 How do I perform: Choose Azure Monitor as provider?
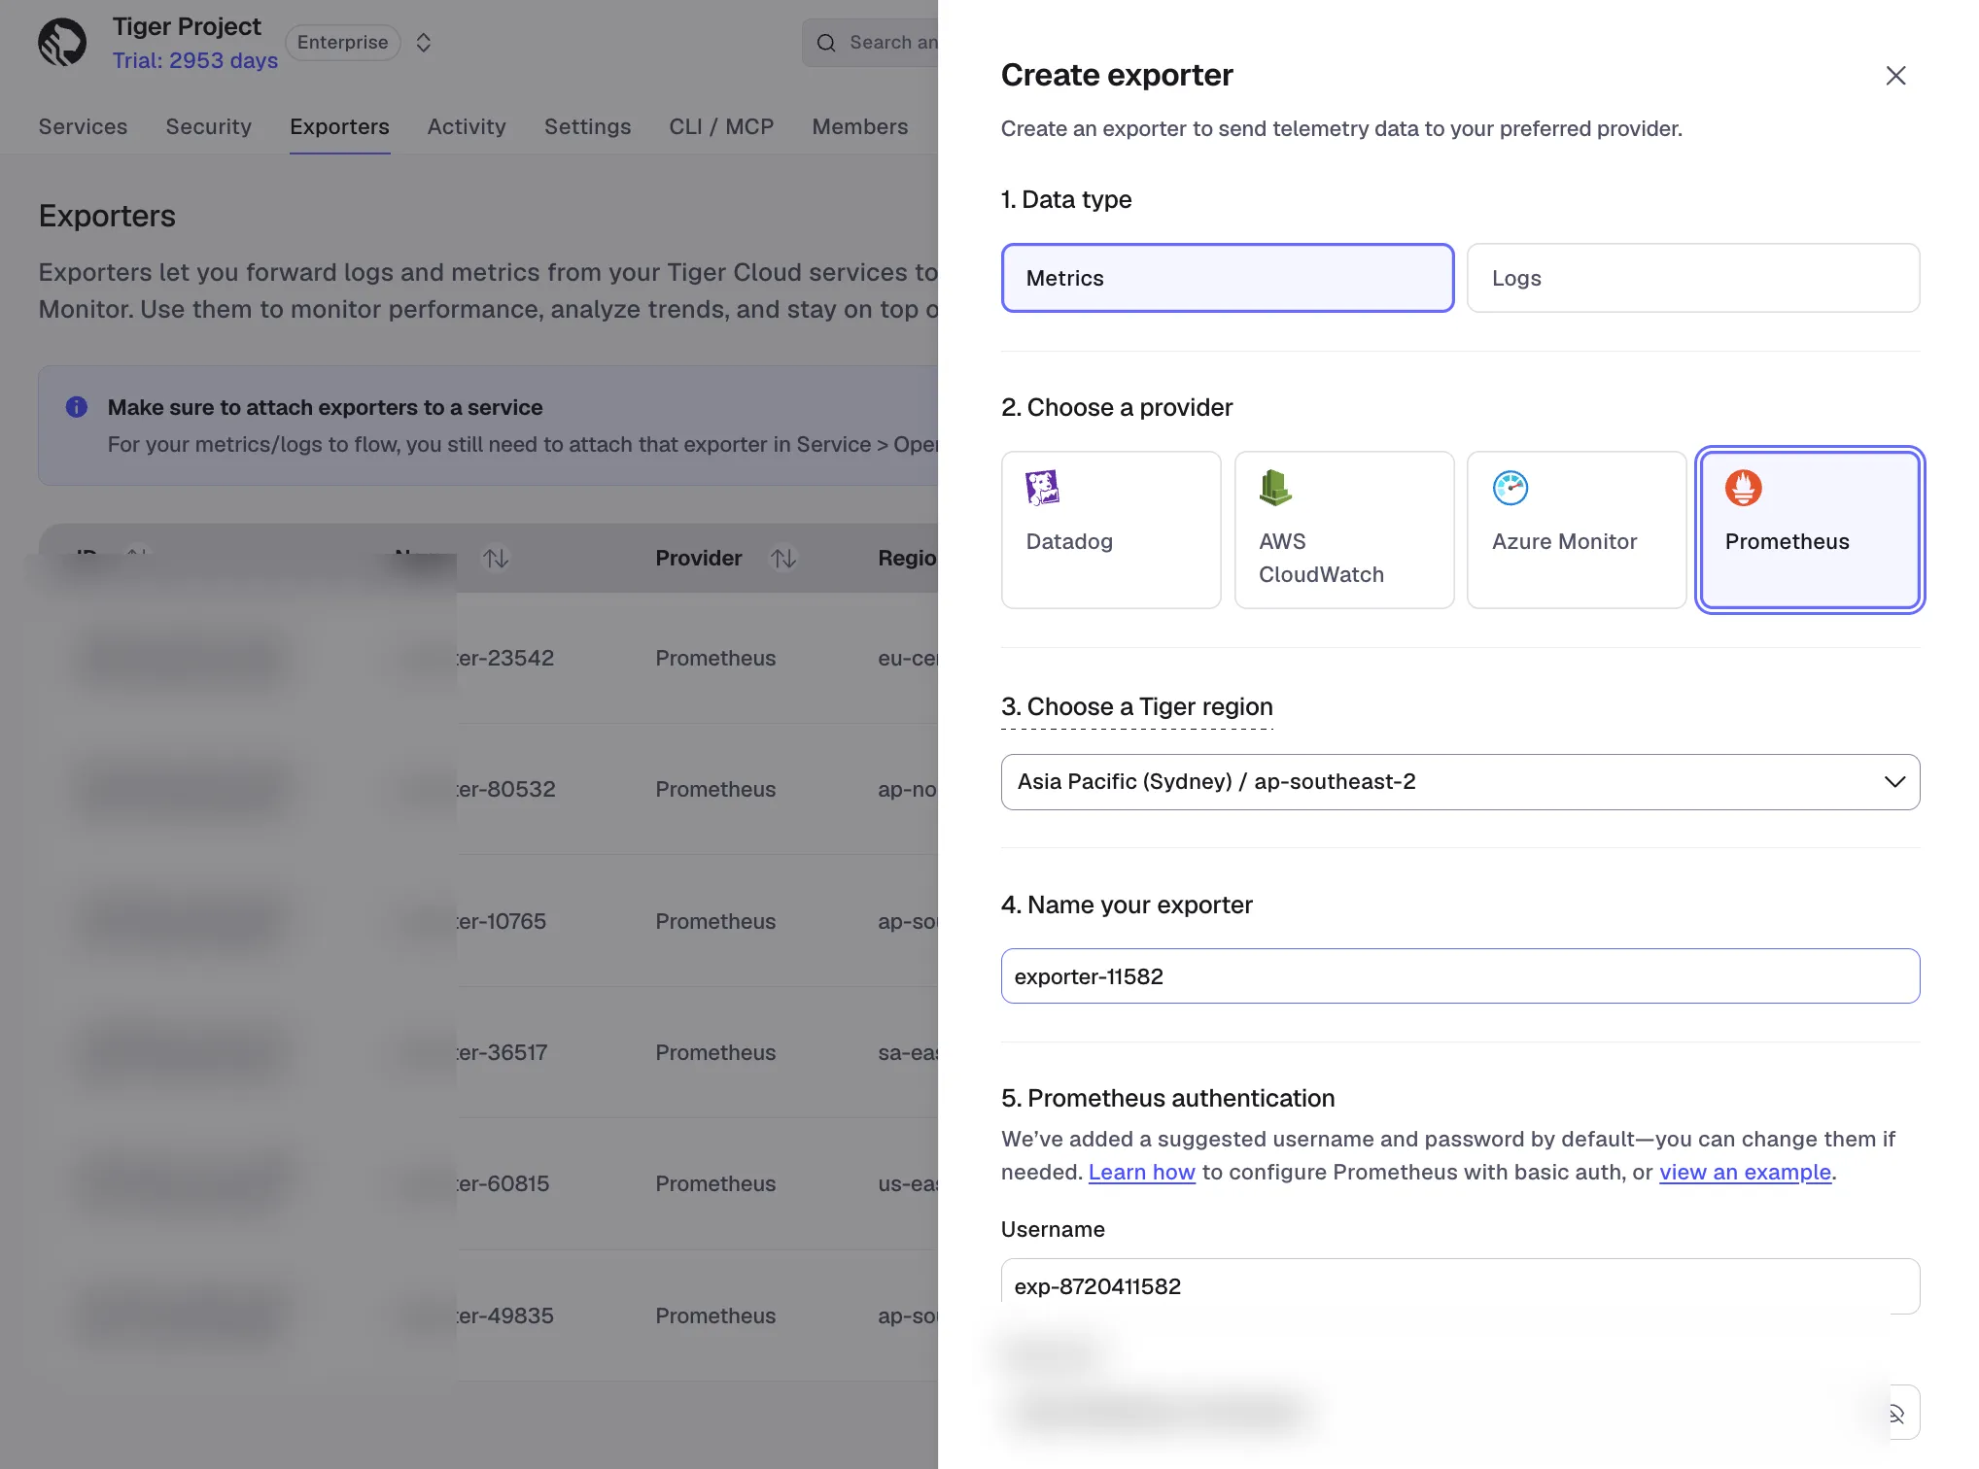1577,530
